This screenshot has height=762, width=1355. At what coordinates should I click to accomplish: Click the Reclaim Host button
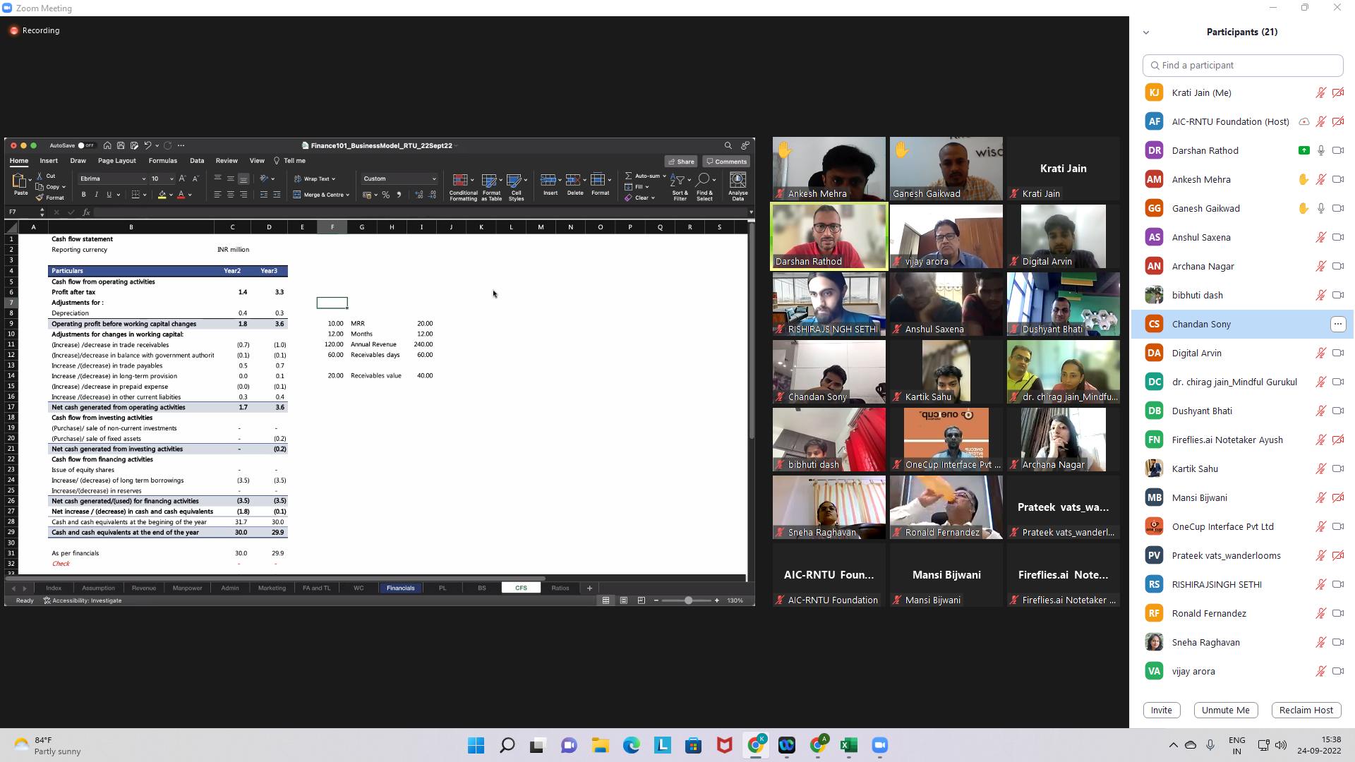tap(1306, 710)
